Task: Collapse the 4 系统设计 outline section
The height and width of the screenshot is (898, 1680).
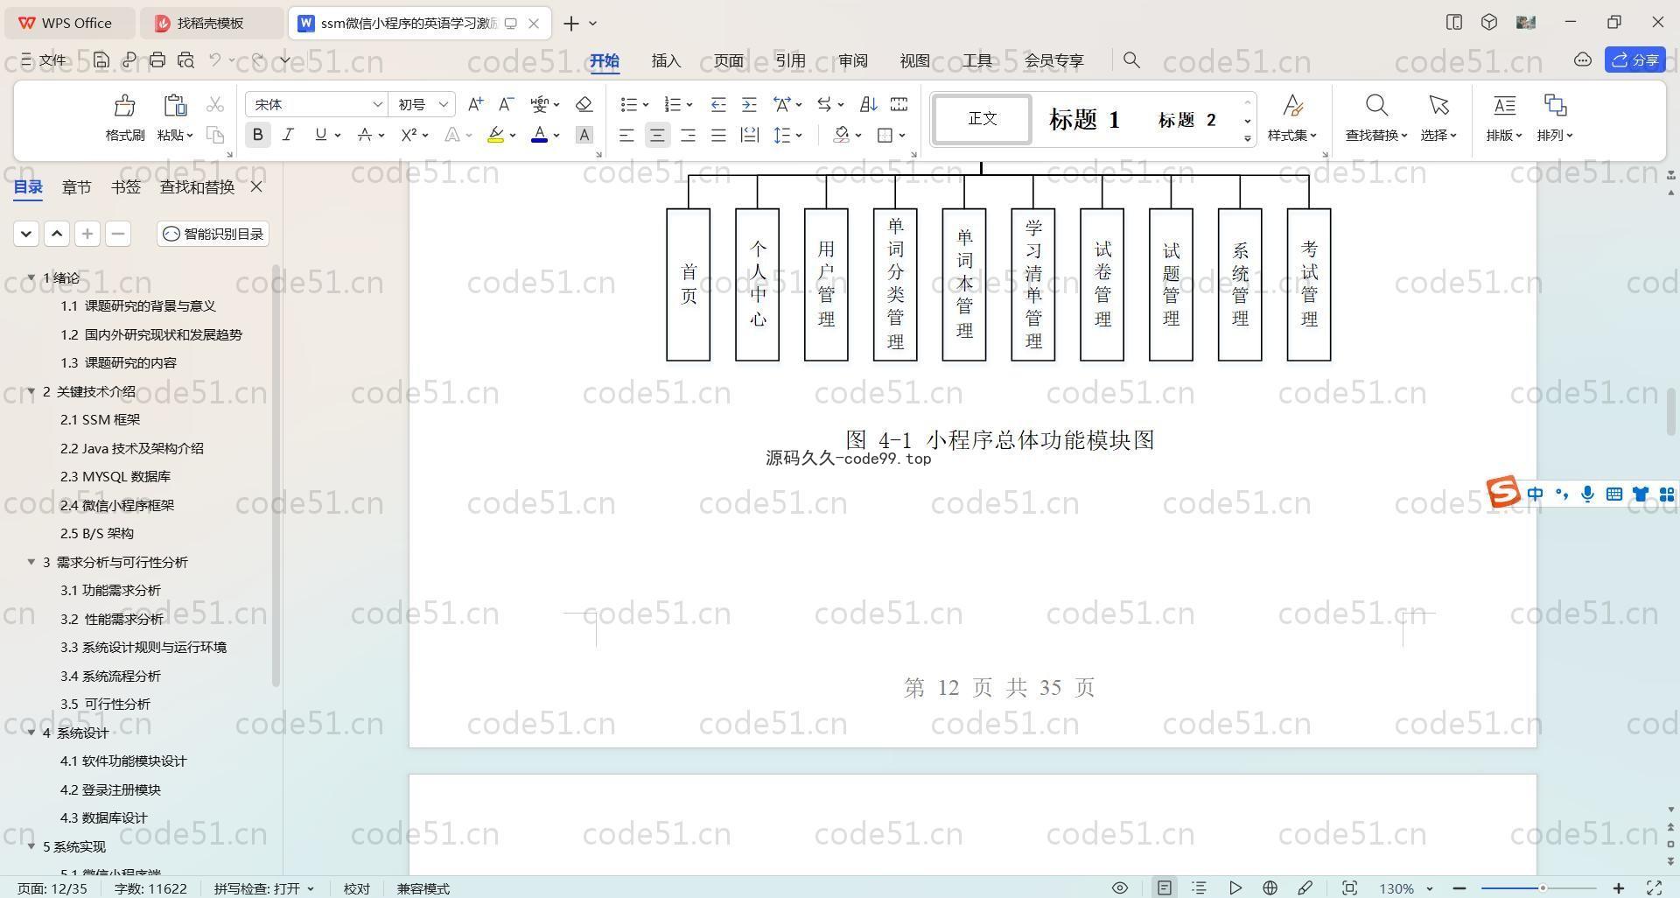Action: (31, 733)
